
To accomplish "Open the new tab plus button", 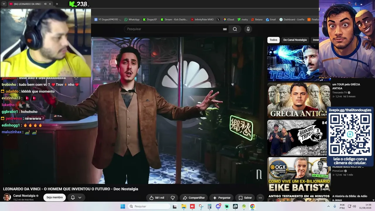I will pyautogui.click(x=57, y=4).
